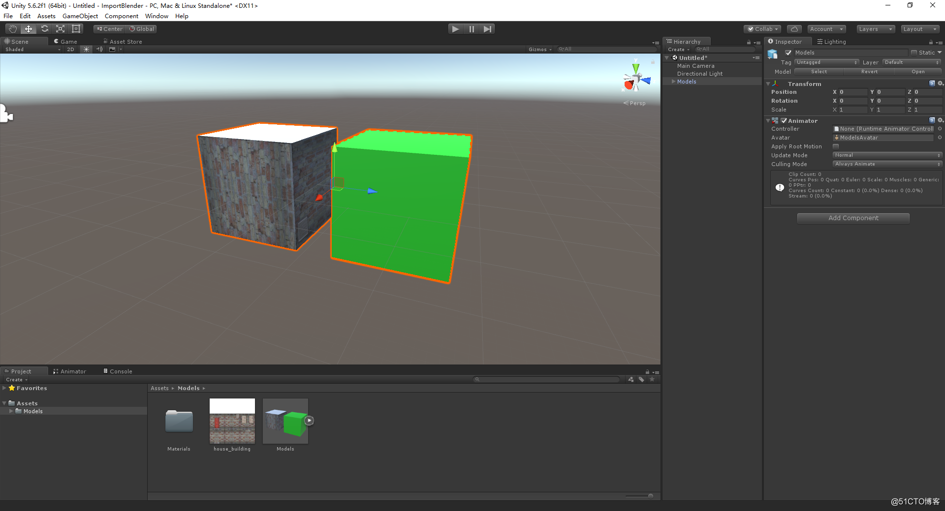Open Transform component gear settings
This screenshot has height=511, width=945.
(x=940, y=84)
